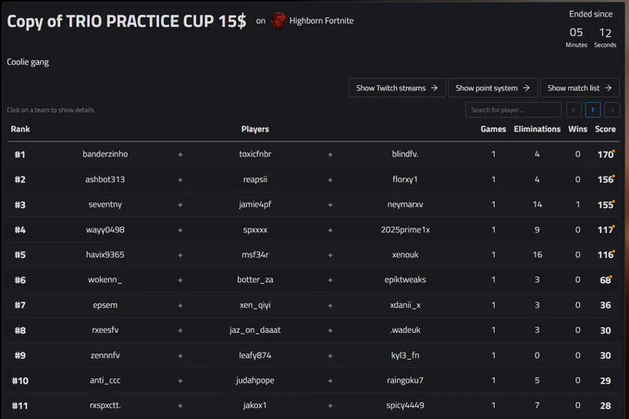Viewport: 629px width, 419px height.
Task: Expand rank #1 team banderzinho details
Action: (x=314, y=154)
